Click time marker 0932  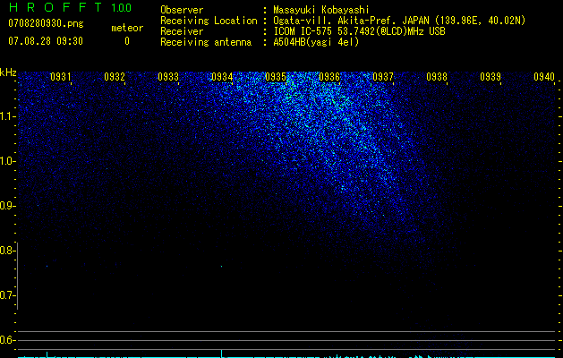[x=115, y=77]
